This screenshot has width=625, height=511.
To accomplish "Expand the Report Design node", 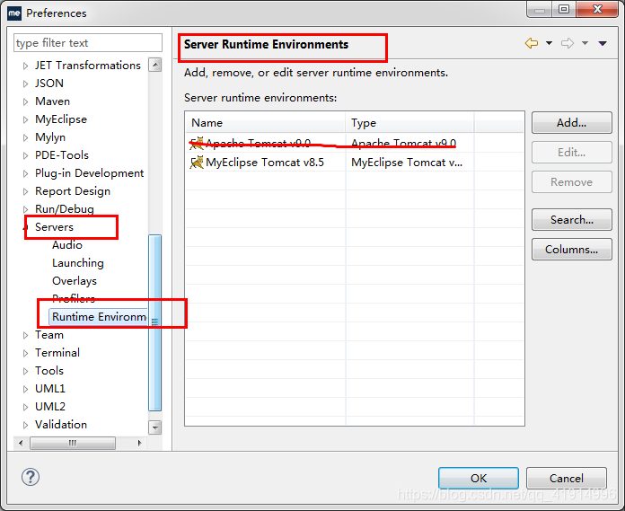I will pyautogui.click(x=25, y=191).
